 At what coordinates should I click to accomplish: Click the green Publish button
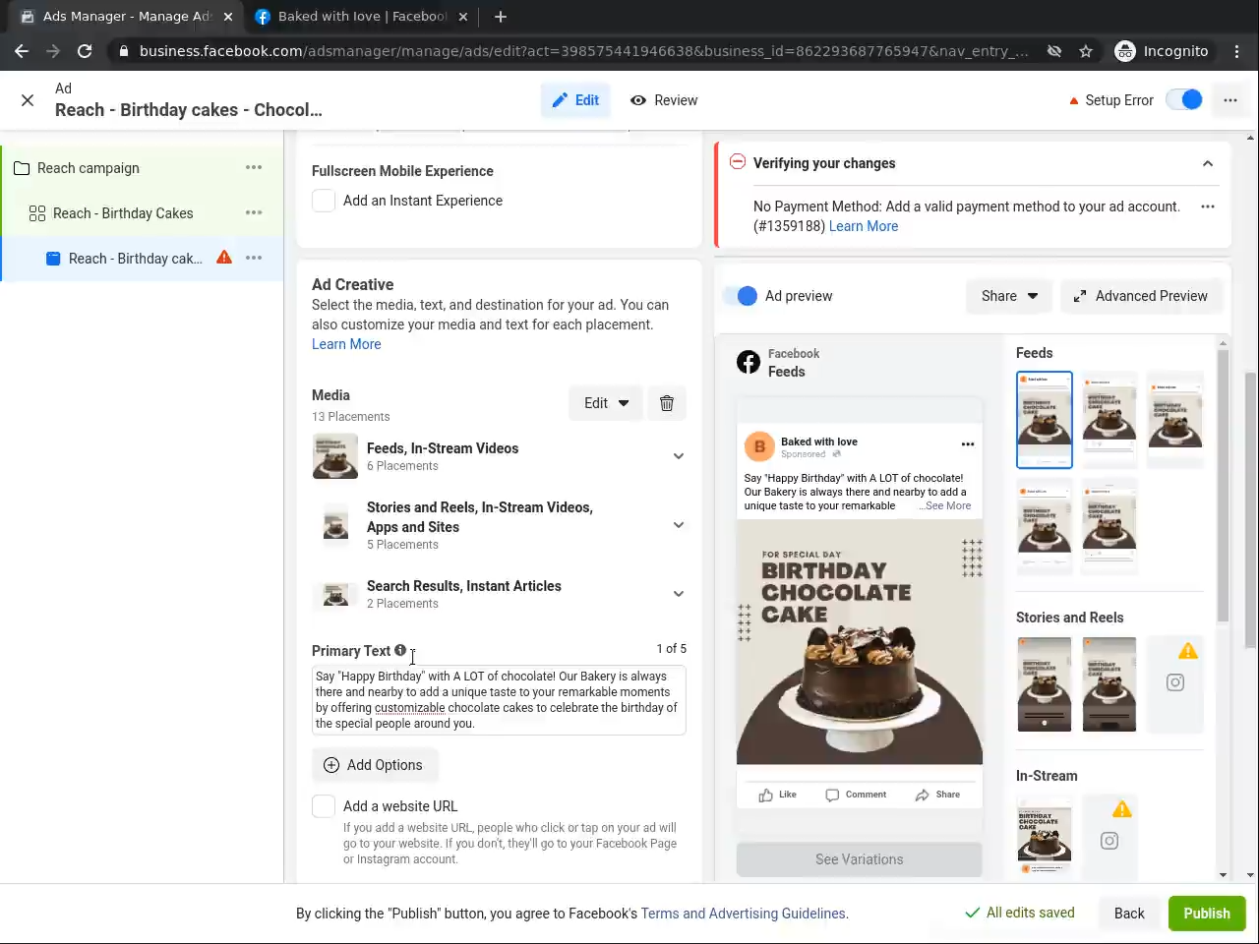pyautogui.click(x=1207, y=914)
